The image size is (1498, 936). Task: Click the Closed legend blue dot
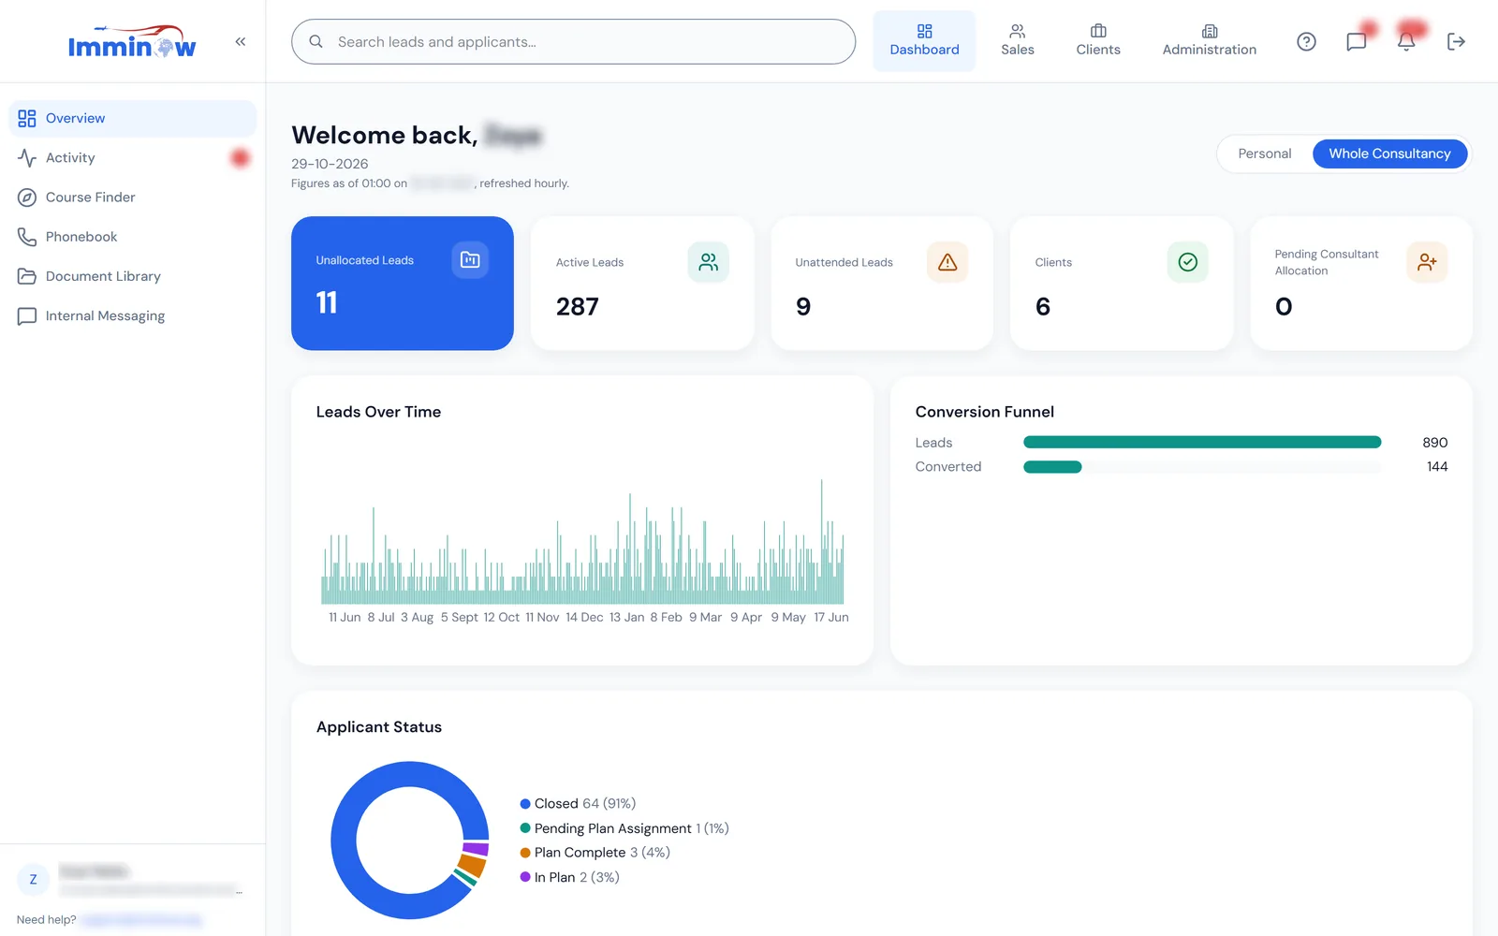(525, 804)
